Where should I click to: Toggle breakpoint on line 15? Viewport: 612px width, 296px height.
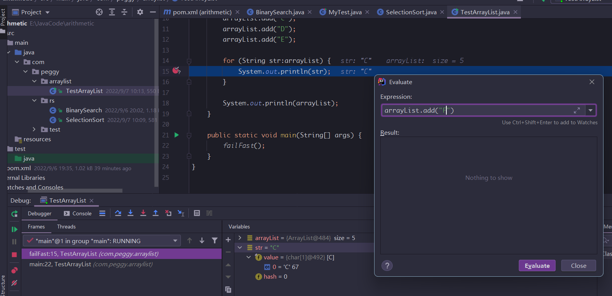pyautogui.click(x=176, y=71)
